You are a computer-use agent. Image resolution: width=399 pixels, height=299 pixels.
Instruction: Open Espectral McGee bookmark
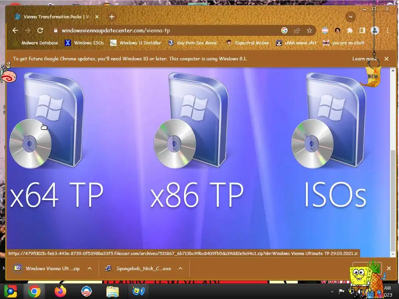pos(247,43)
